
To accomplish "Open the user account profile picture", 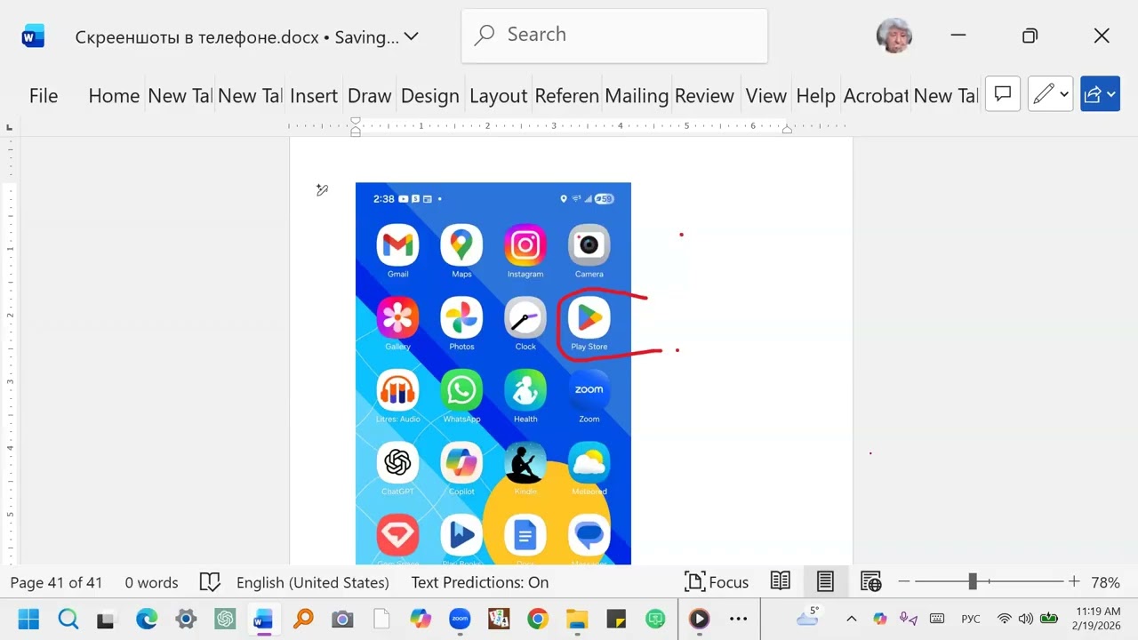I will [x=894, y=36].
